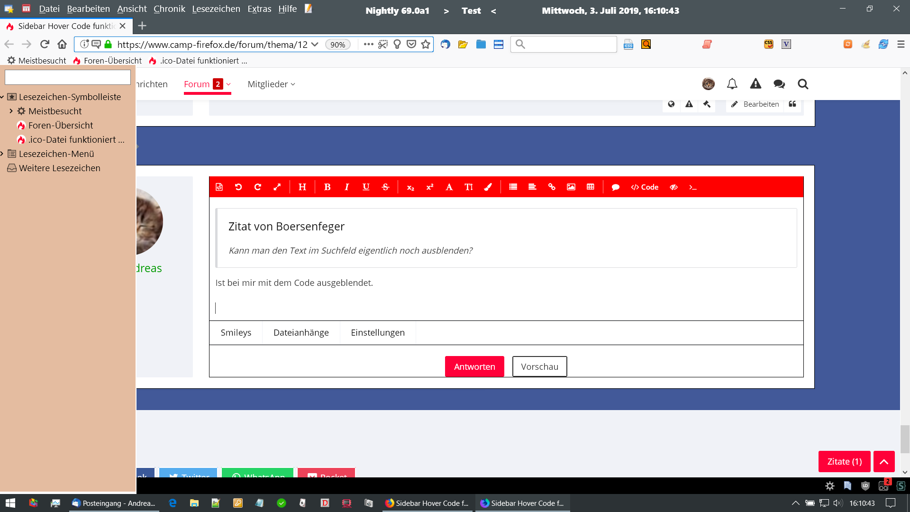Pick text color with brush icon

[x=488, y=187]
